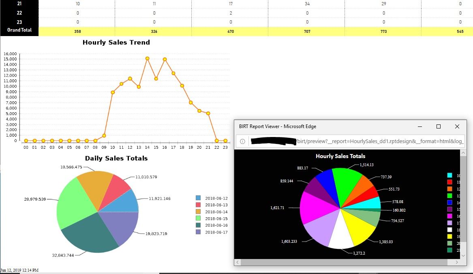This screenshot has height=274, width=473.
Task: Click the value 34 in row 21
Action: 307,4
